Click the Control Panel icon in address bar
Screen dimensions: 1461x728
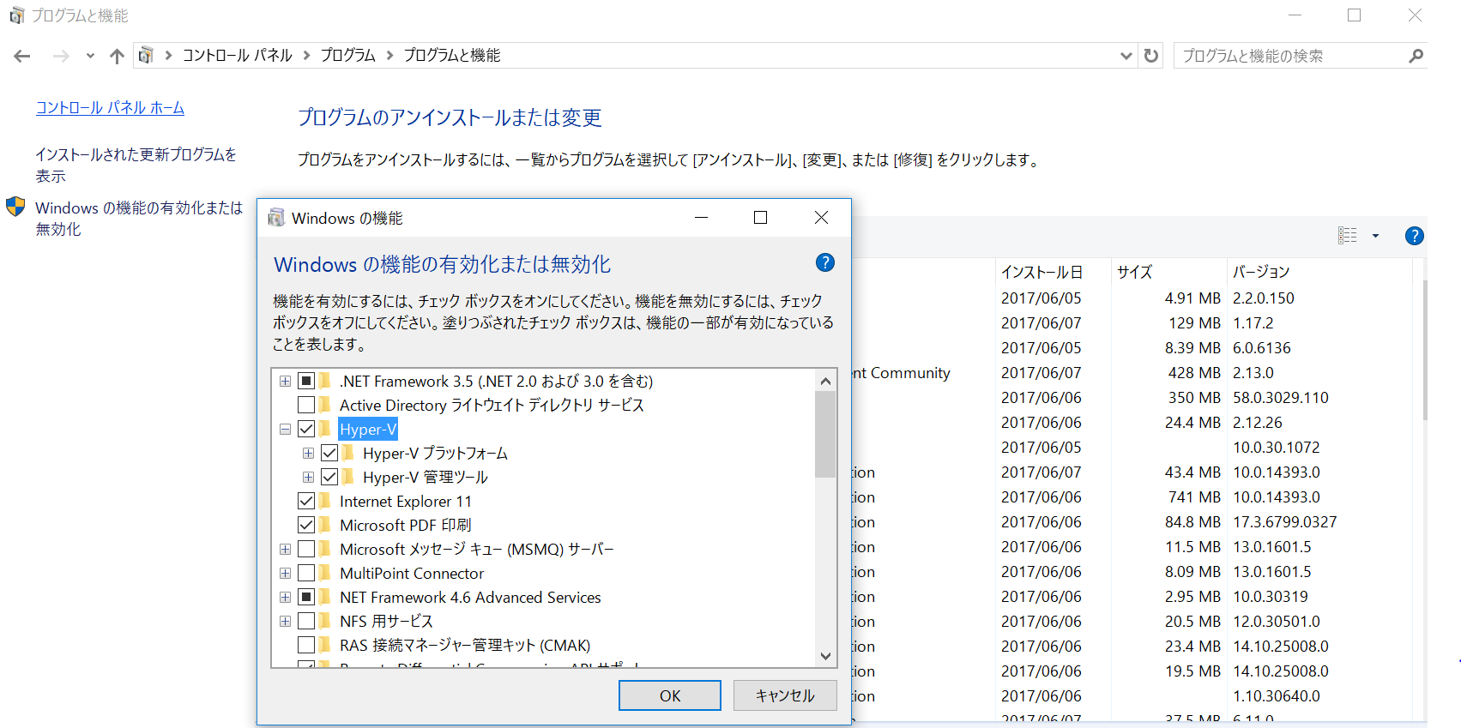[x=146, y=55]
